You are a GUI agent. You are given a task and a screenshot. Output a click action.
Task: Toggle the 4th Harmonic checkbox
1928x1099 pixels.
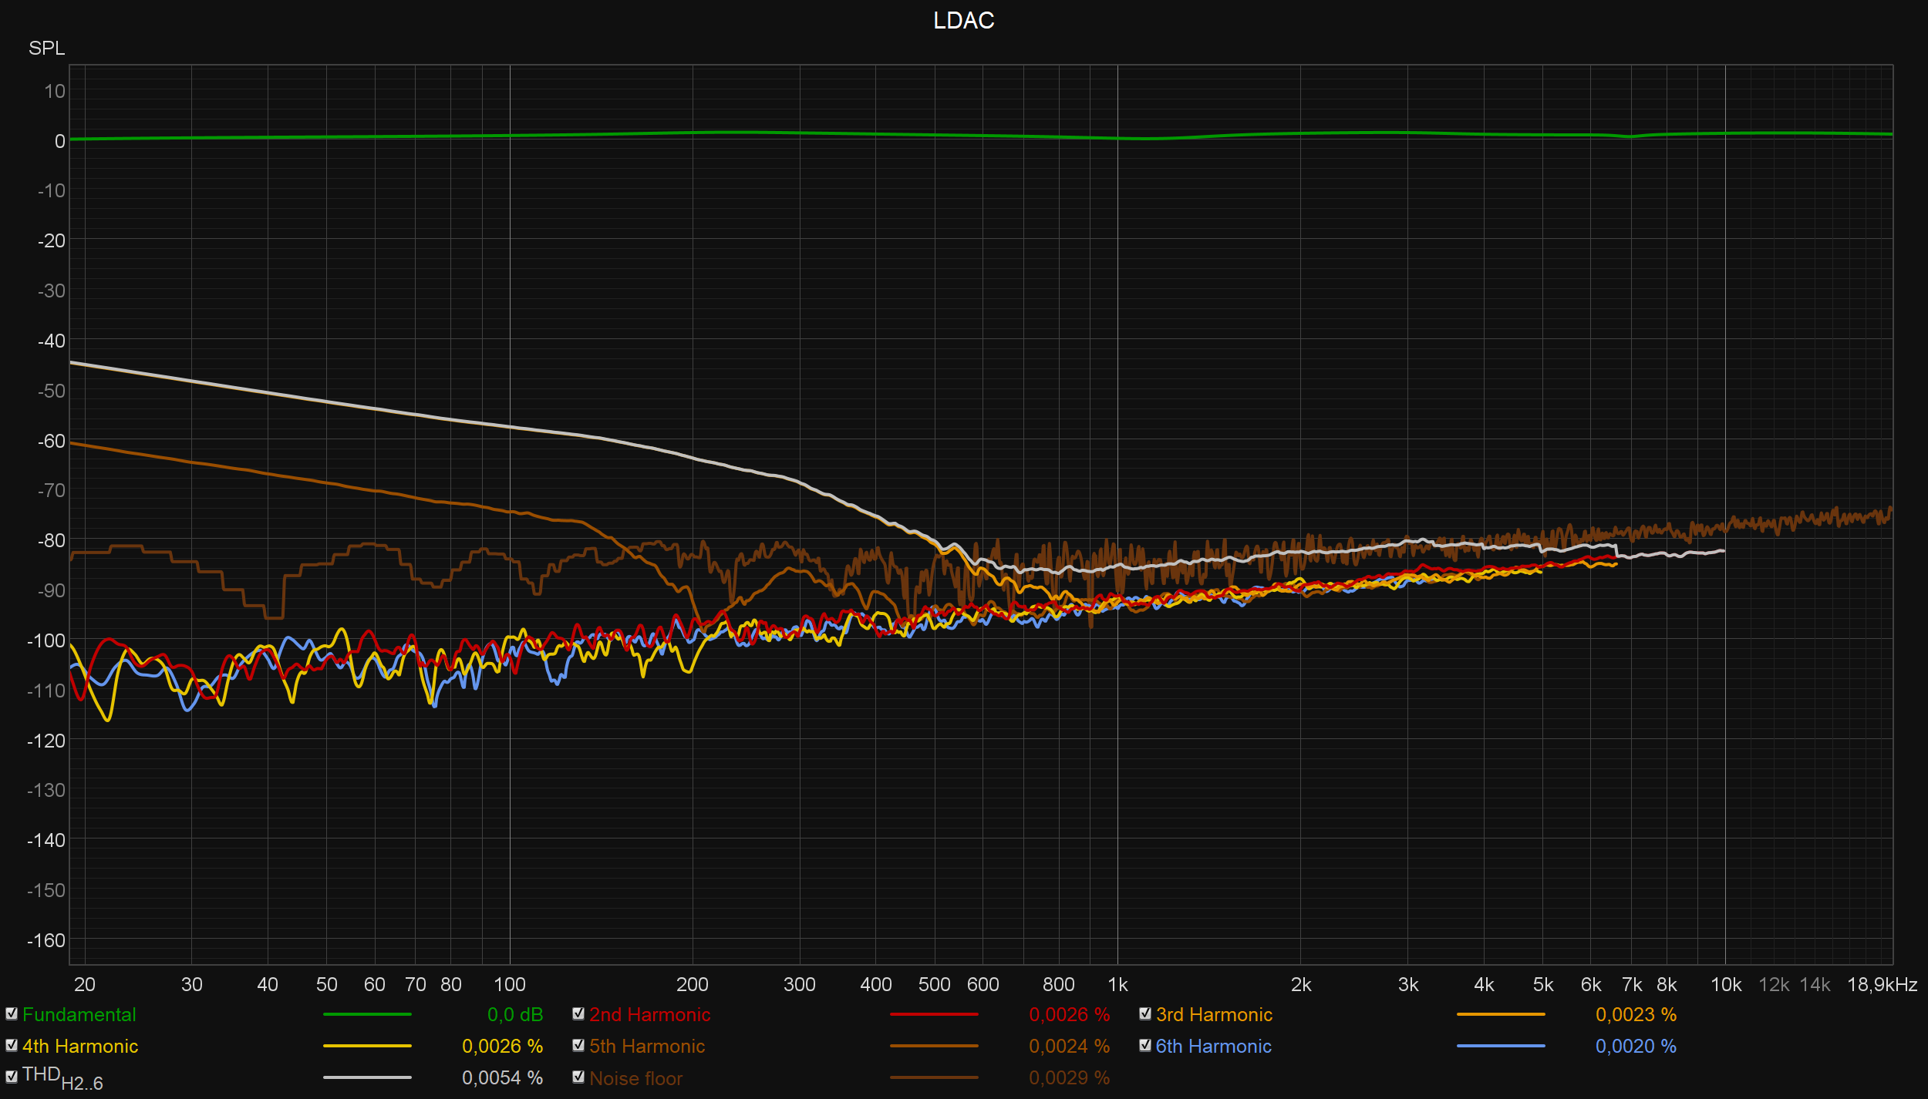[x=12, y=1046]
